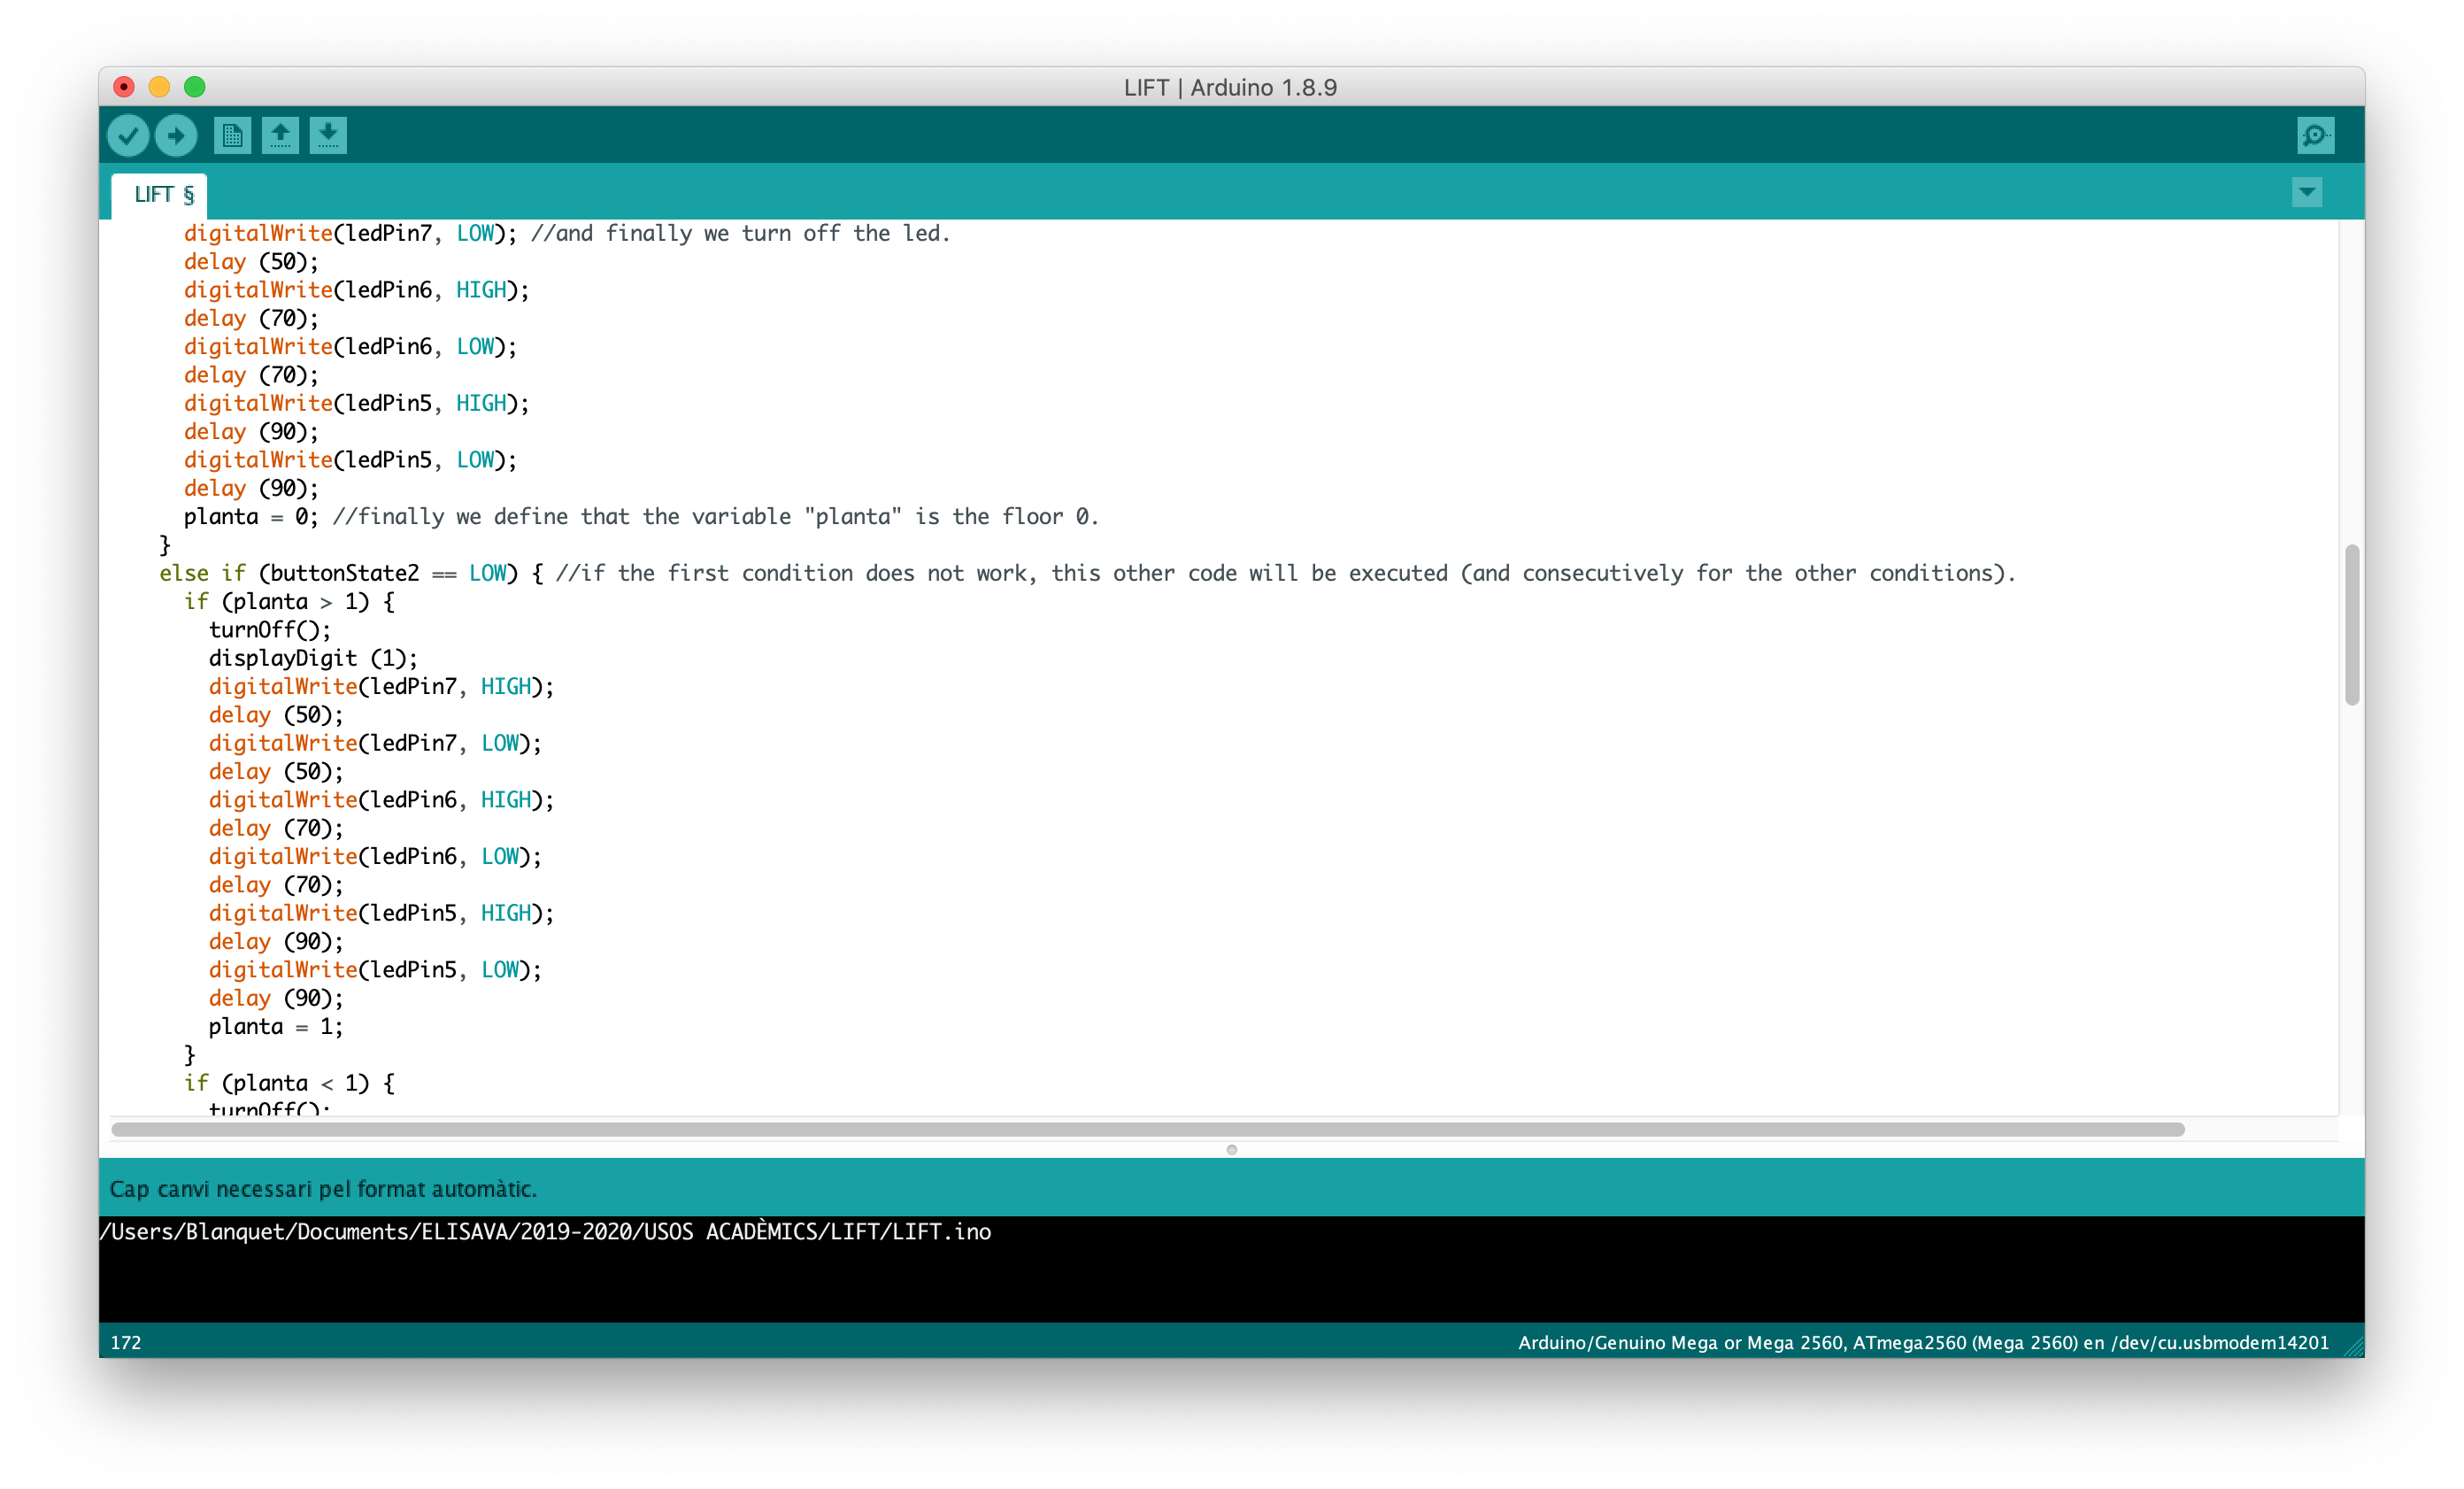Click the 'displayDigit (1);' line
This screenshot has height=1489, width=2464.
(x=313, y=659)
